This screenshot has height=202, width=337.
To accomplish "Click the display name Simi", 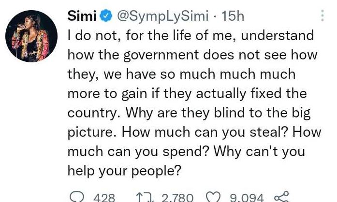I will pos(82,16).
